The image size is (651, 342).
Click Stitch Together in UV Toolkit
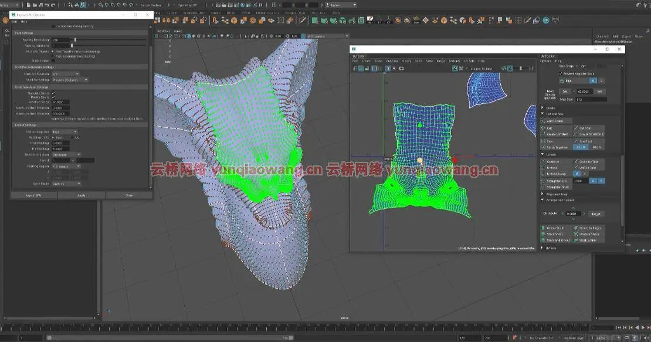tap(556, 147)
